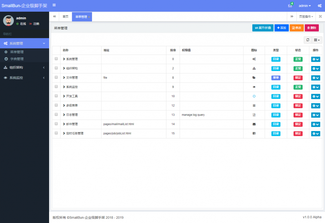Viewport: 325px width, 223px height.
Task: Tick the checkbox beside 日志管理
Action: pyautogui.click(x=56, y=115)
